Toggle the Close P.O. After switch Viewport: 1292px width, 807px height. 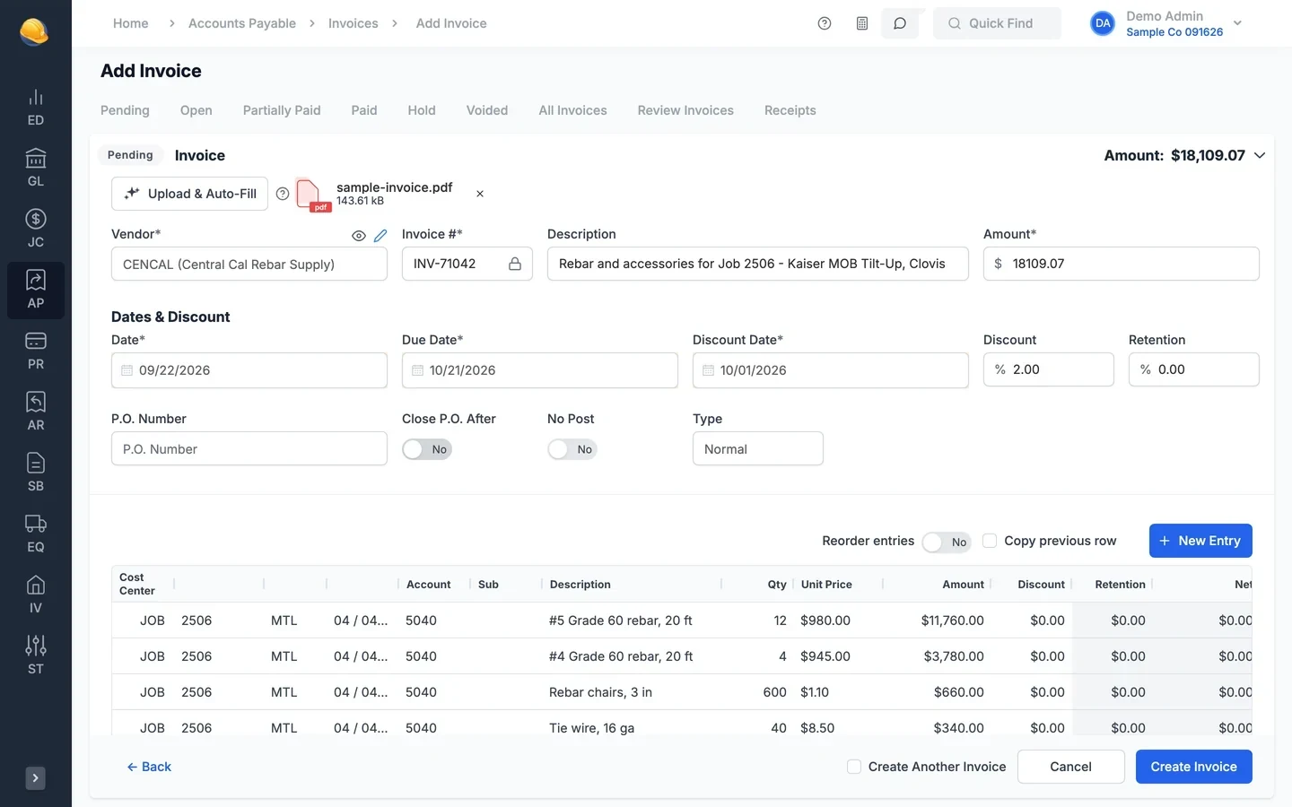427,449
